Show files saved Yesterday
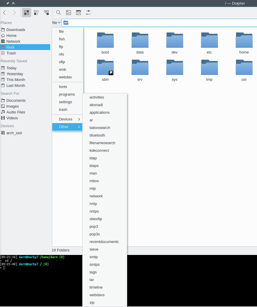 (25, 74)
